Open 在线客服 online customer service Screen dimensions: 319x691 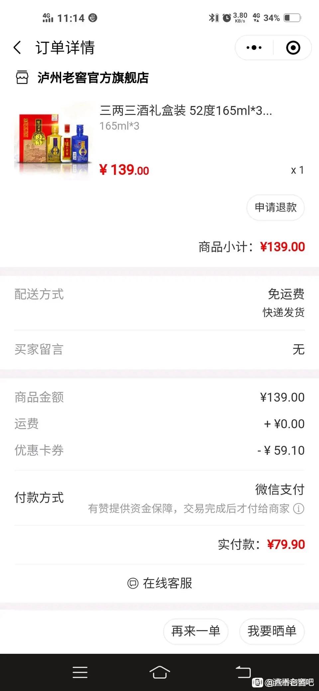(159, 583)
